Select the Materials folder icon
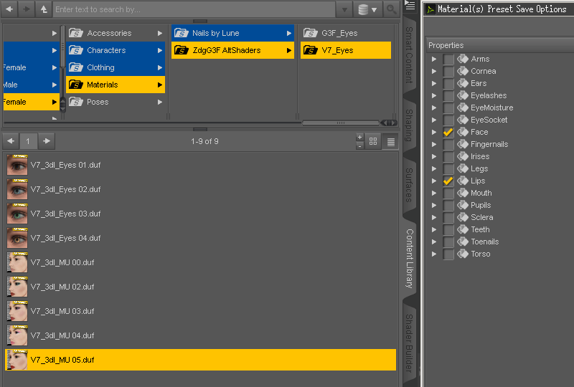 point(76,85)
